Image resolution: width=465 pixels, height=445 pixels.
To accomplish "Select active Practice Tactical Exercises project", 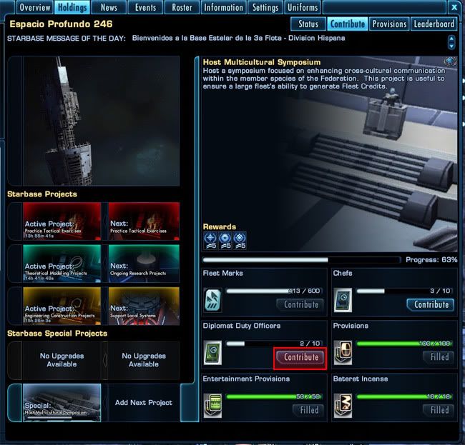I will 62,221.
